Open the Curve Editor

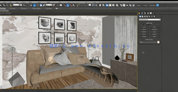(x=110, y=5)
